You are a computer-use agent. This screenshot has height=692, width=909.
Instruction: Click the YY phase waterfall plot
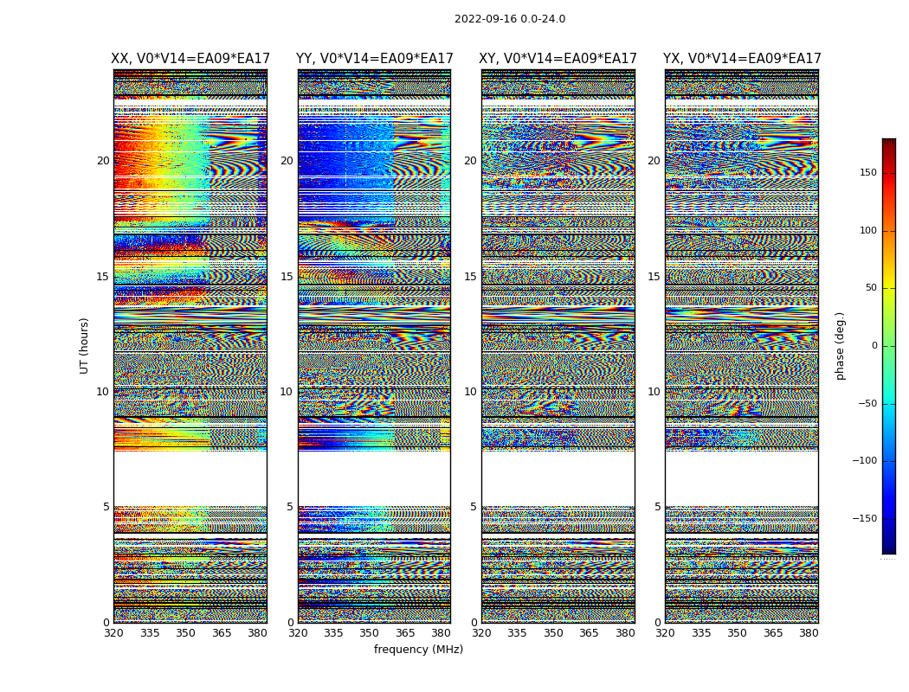click(x=375, y=346)
